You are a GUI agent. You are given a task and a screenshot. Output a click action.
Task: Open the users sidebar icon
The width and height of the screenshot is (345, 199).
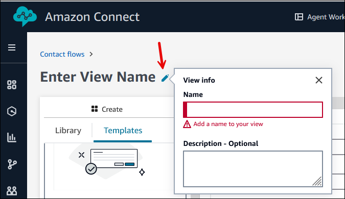tap(12, 191)
